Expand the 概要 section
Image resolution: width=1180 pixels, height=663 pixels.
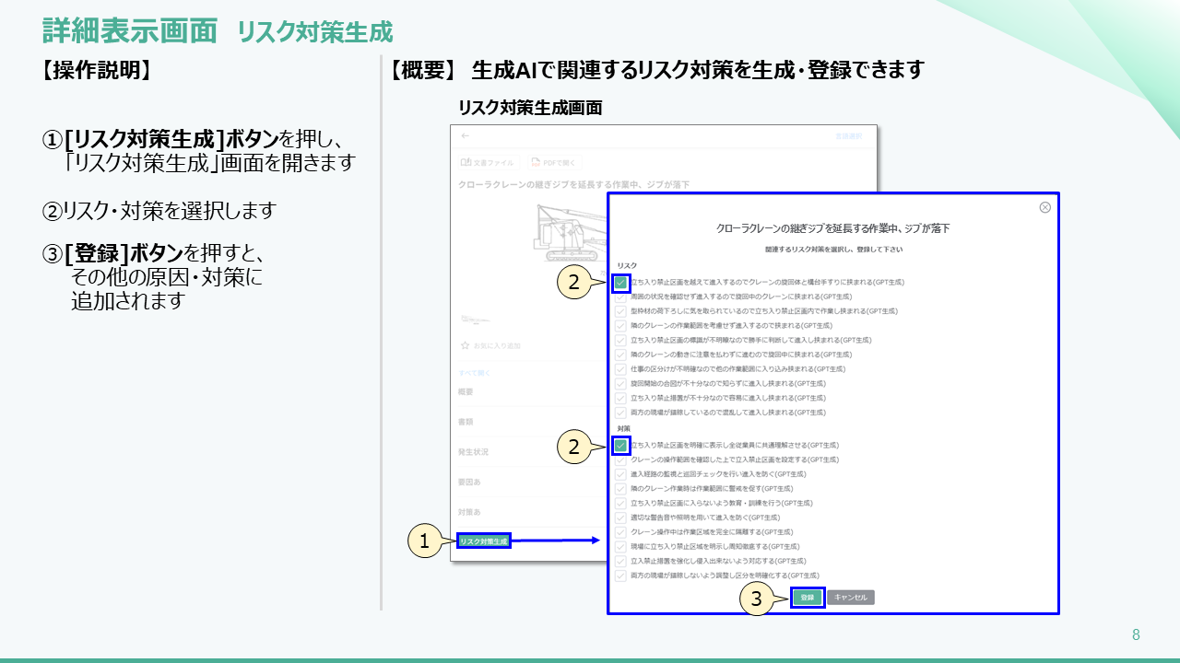[467, 392]
